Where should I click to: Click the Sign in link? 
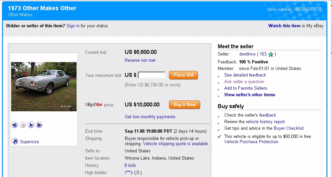click(73, 26)
